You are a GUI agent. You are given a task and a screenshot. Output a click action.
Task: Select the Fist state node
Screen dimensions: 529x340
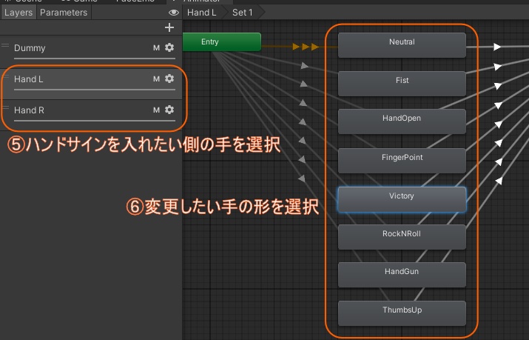pyautogui.click(x=402, y=84)
